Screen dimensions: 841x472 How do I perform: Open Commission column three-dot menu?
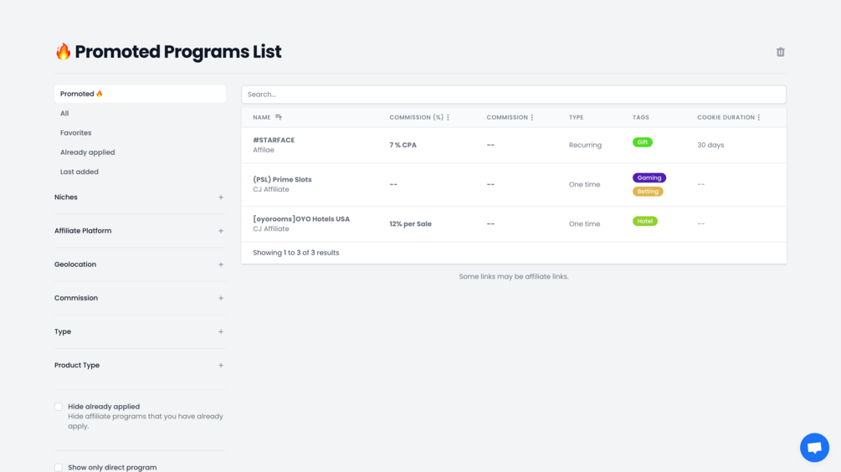(x=532, y=117)
